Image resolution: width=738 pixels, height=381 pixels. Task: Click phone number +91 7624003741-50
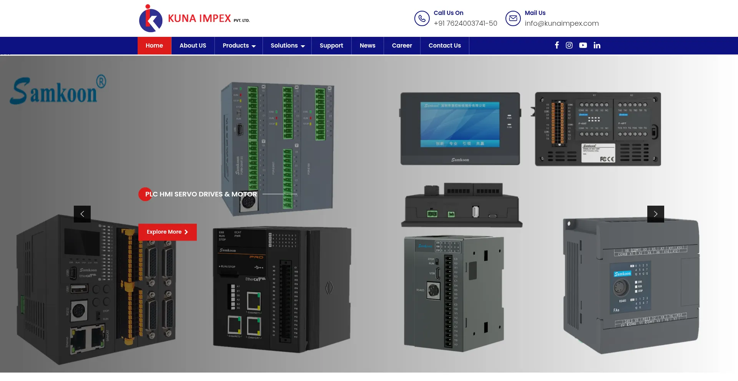coord(465,23)
